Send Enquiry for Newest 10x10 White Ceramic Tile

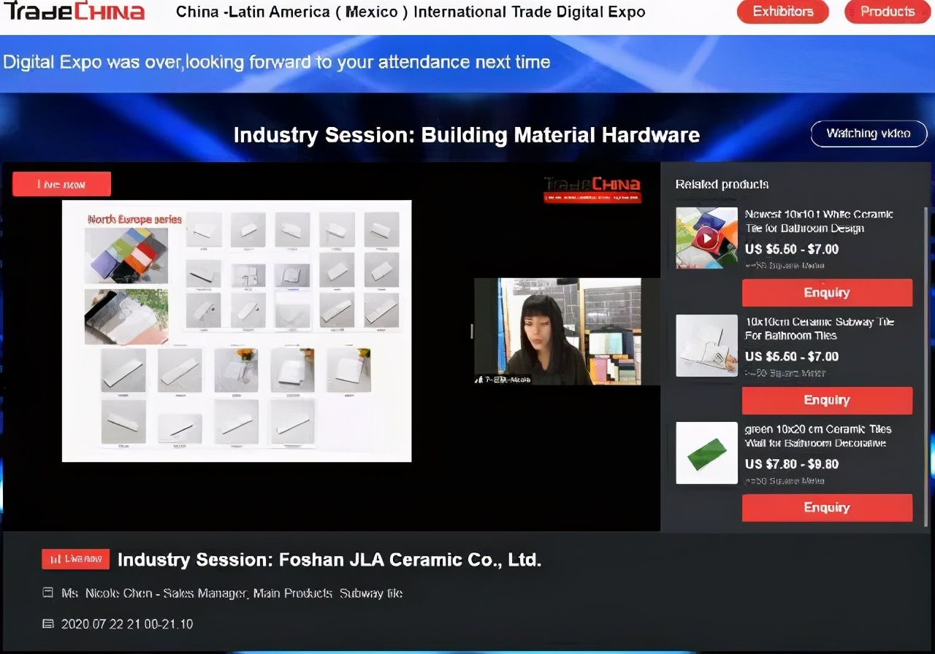827,293
